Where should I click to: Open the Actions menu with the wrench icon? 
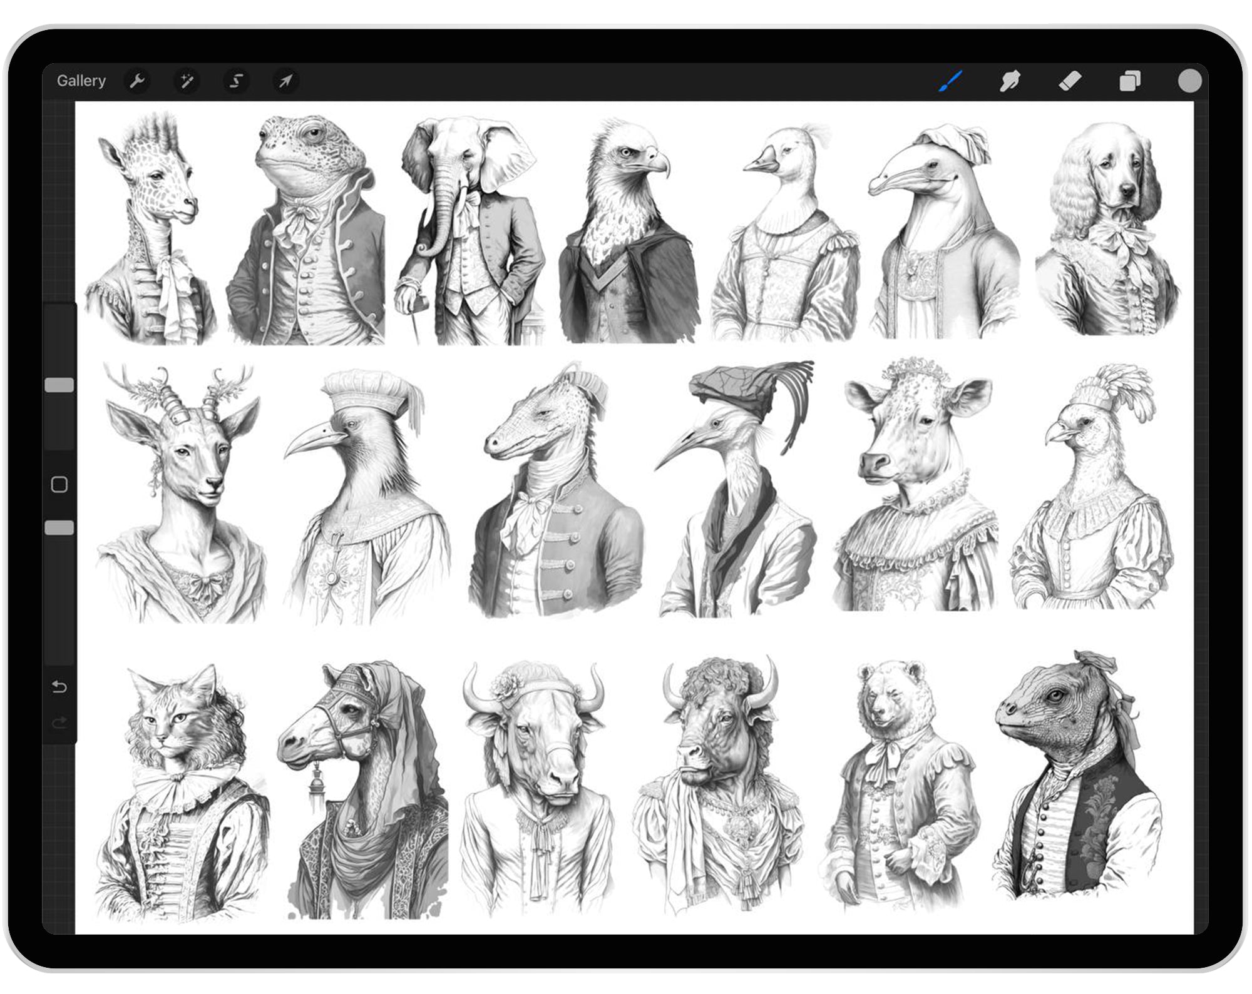pyautogui.click(x=138, y=80)
